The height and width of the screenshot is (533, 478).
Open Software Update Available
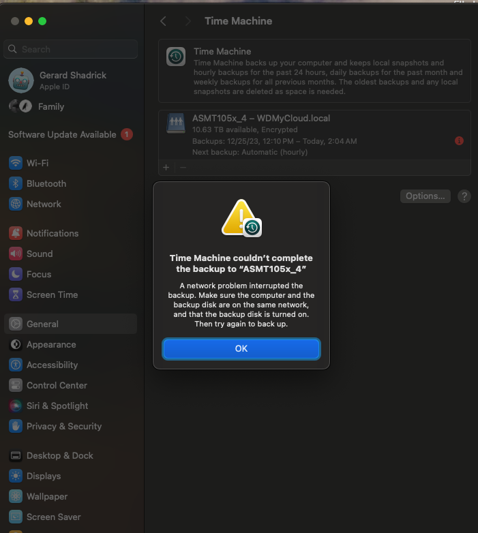(71, 134)
